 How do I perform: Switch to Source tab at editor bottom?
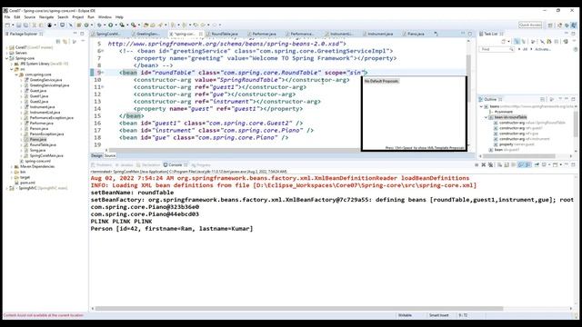tap(110, 155)
